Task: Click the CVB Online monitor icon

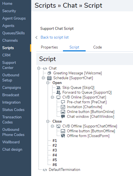Action: (58, 97)
